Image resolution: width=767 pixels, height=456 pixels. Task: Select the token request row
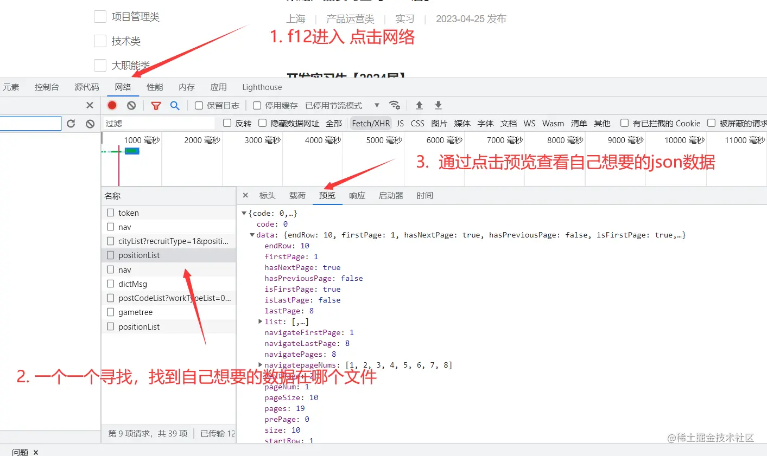point(168,213)
